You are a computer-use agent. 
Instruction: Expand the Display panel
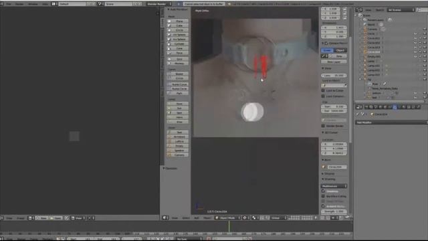click(323, 174)
